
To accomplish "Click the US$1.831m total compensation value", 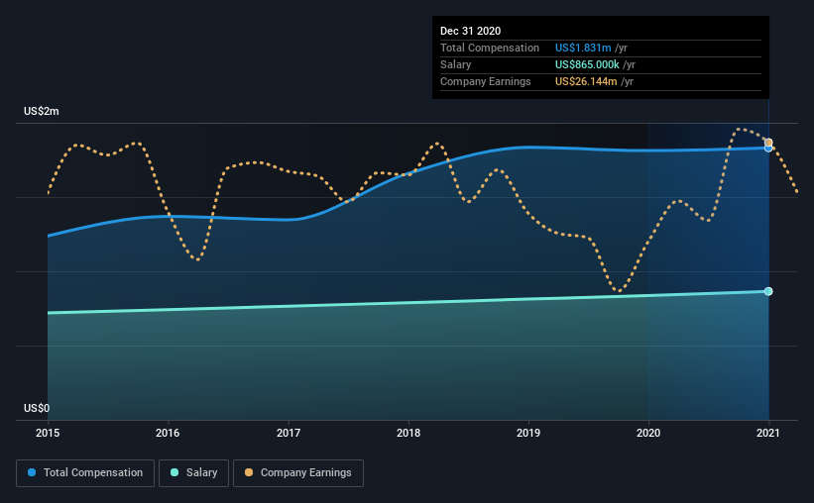I will click(583, 48).
